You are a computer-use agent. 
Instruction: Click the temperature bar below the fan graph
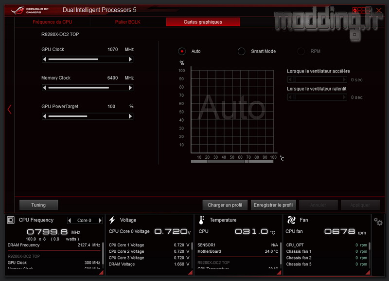click(x=232, y=161)
